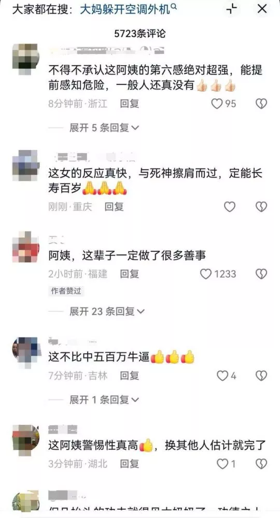Expand 展开 5 条回复
The image size is (280, 518).
(104, 127)
